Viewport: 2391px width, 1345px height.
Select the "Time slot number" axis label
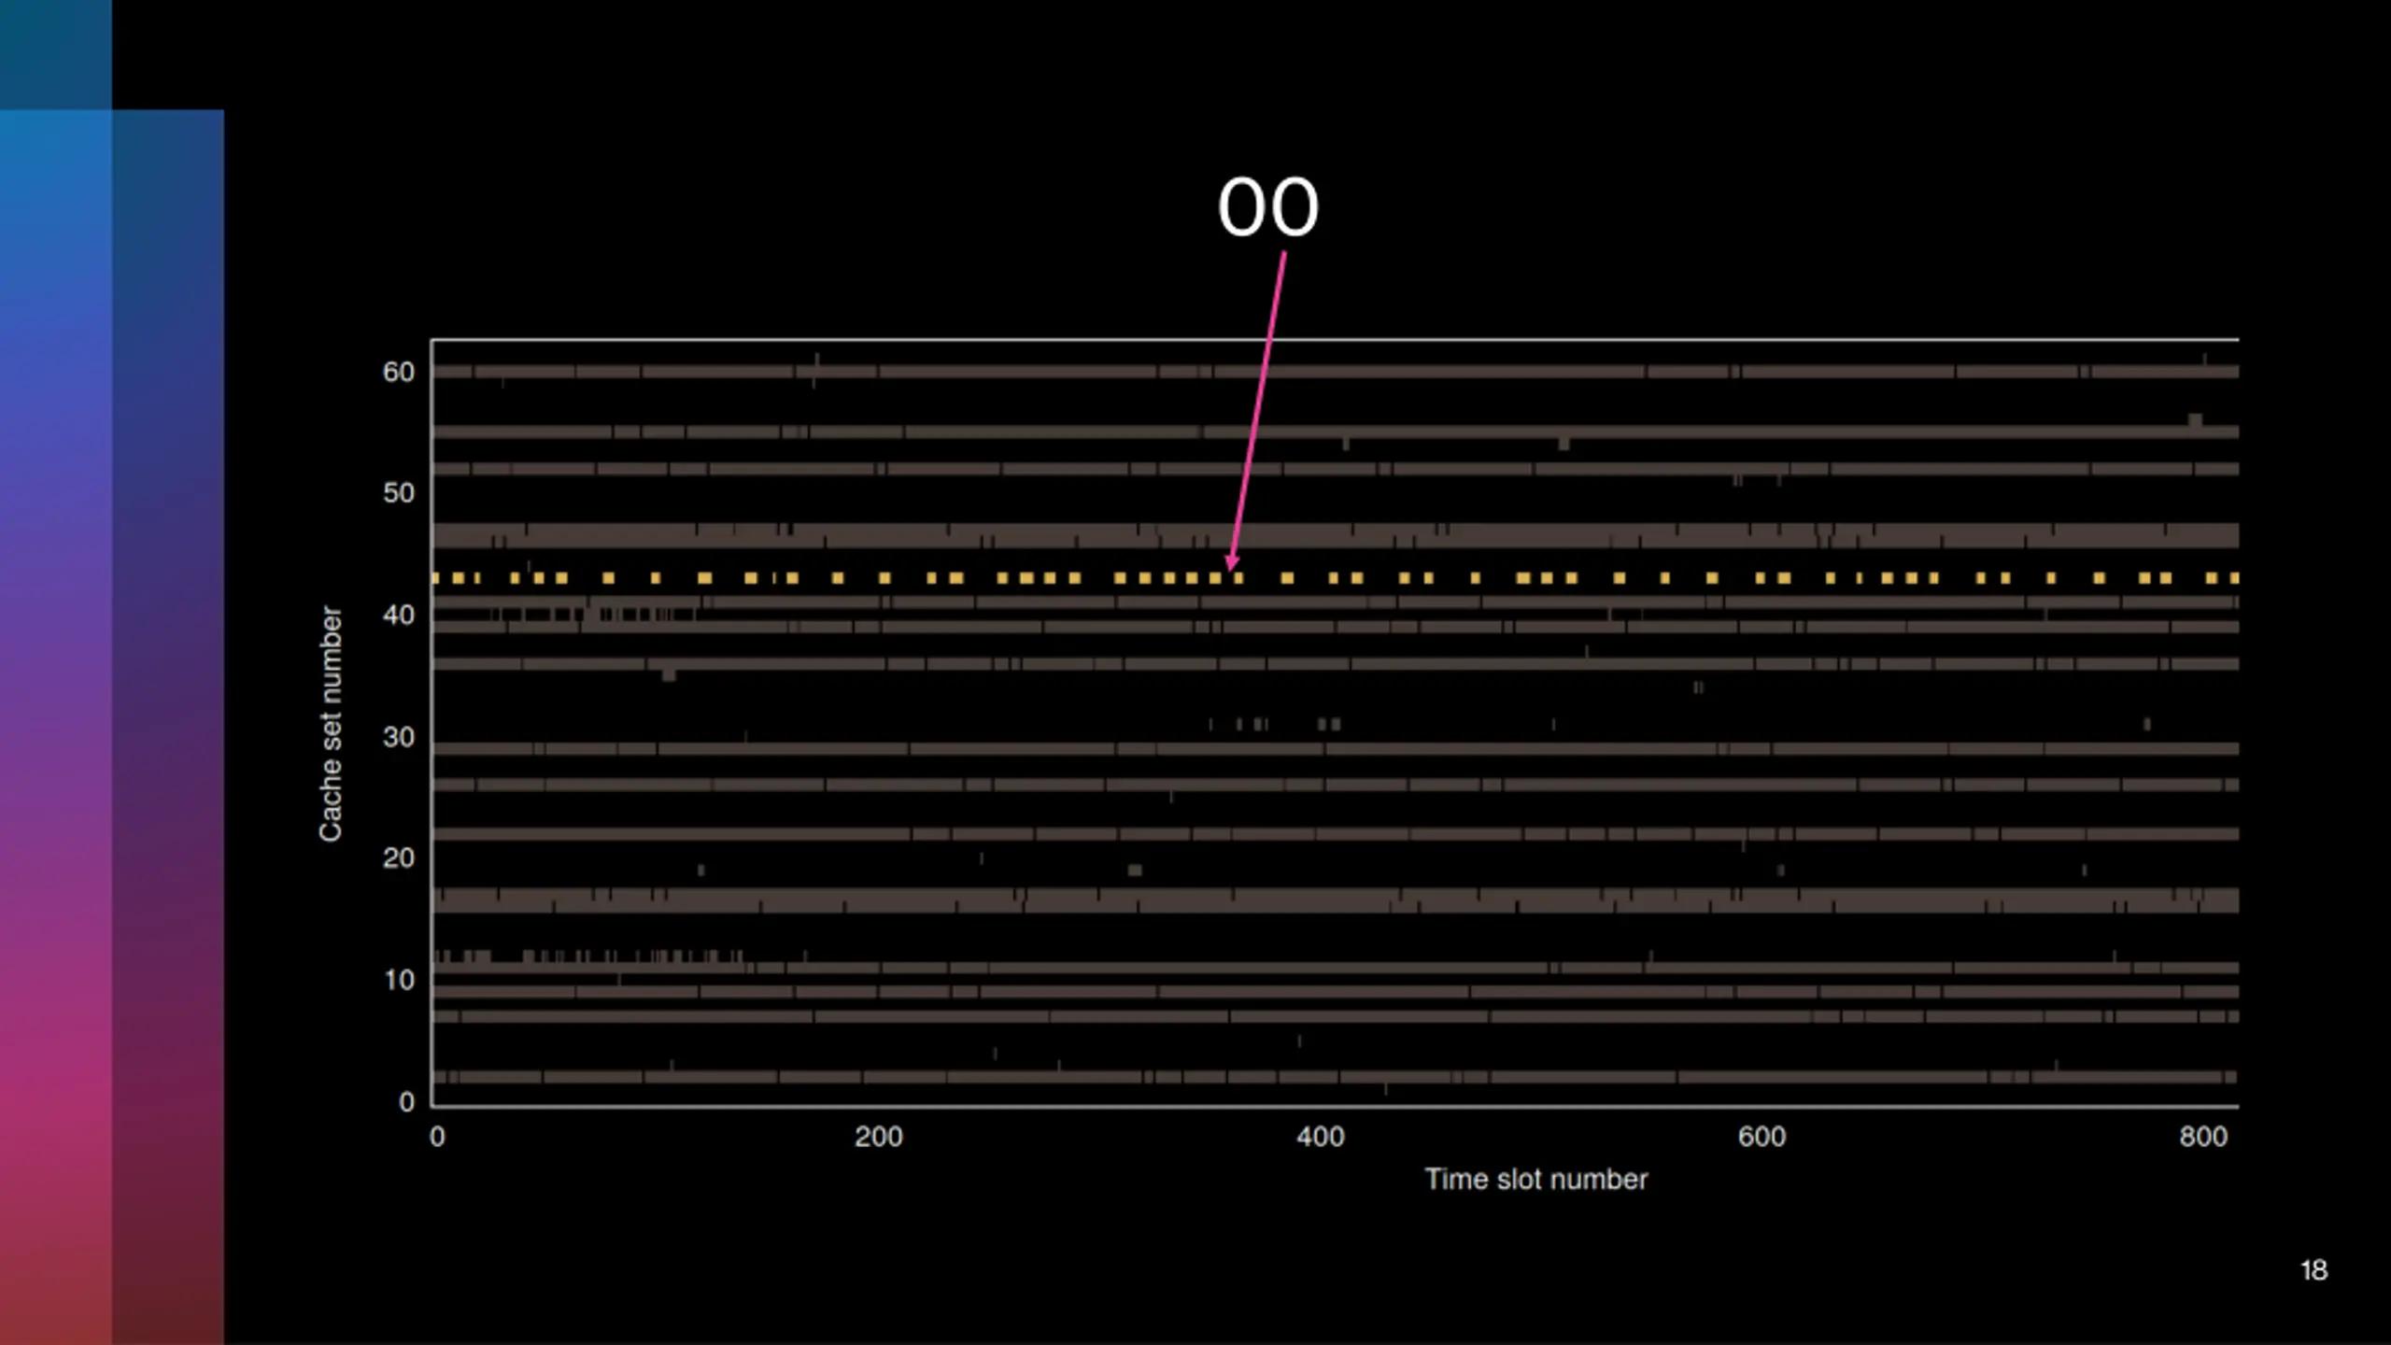tap(1535, 1179)
